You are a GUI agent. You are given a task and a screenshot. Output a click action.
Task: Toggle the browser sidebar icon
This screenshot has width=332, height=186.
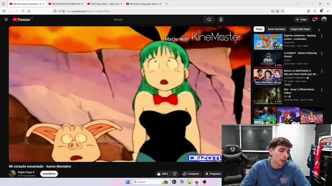click(4, 11)
